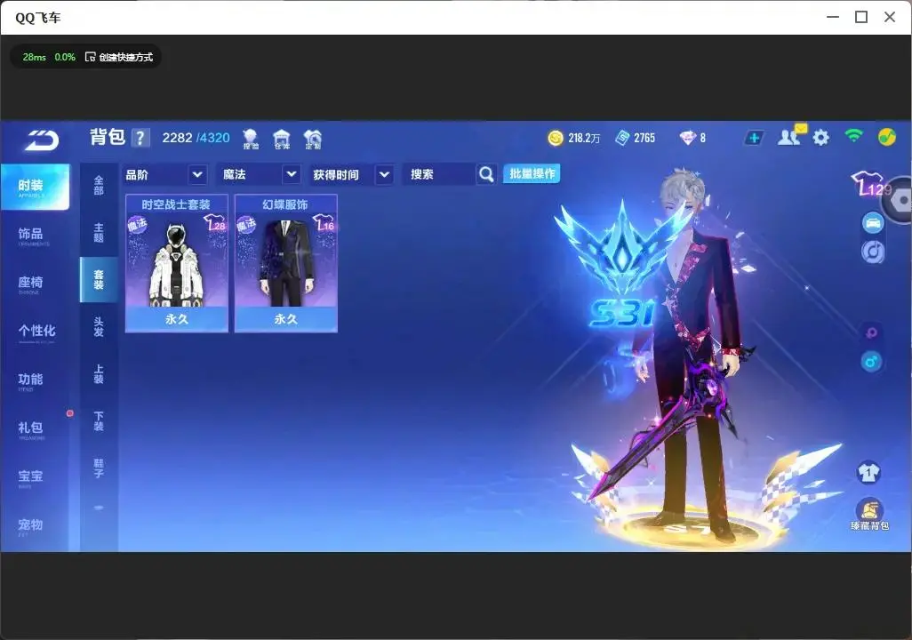Open the 仓库 warehouse icon
912x640 pixels.
coord(282,139)
